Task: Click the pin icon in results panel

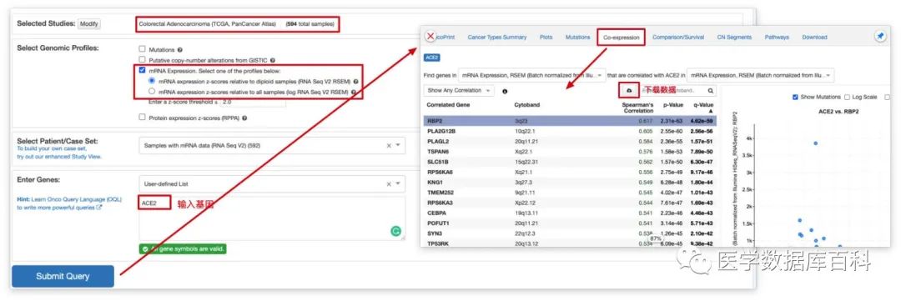Action: coord(880,36)
